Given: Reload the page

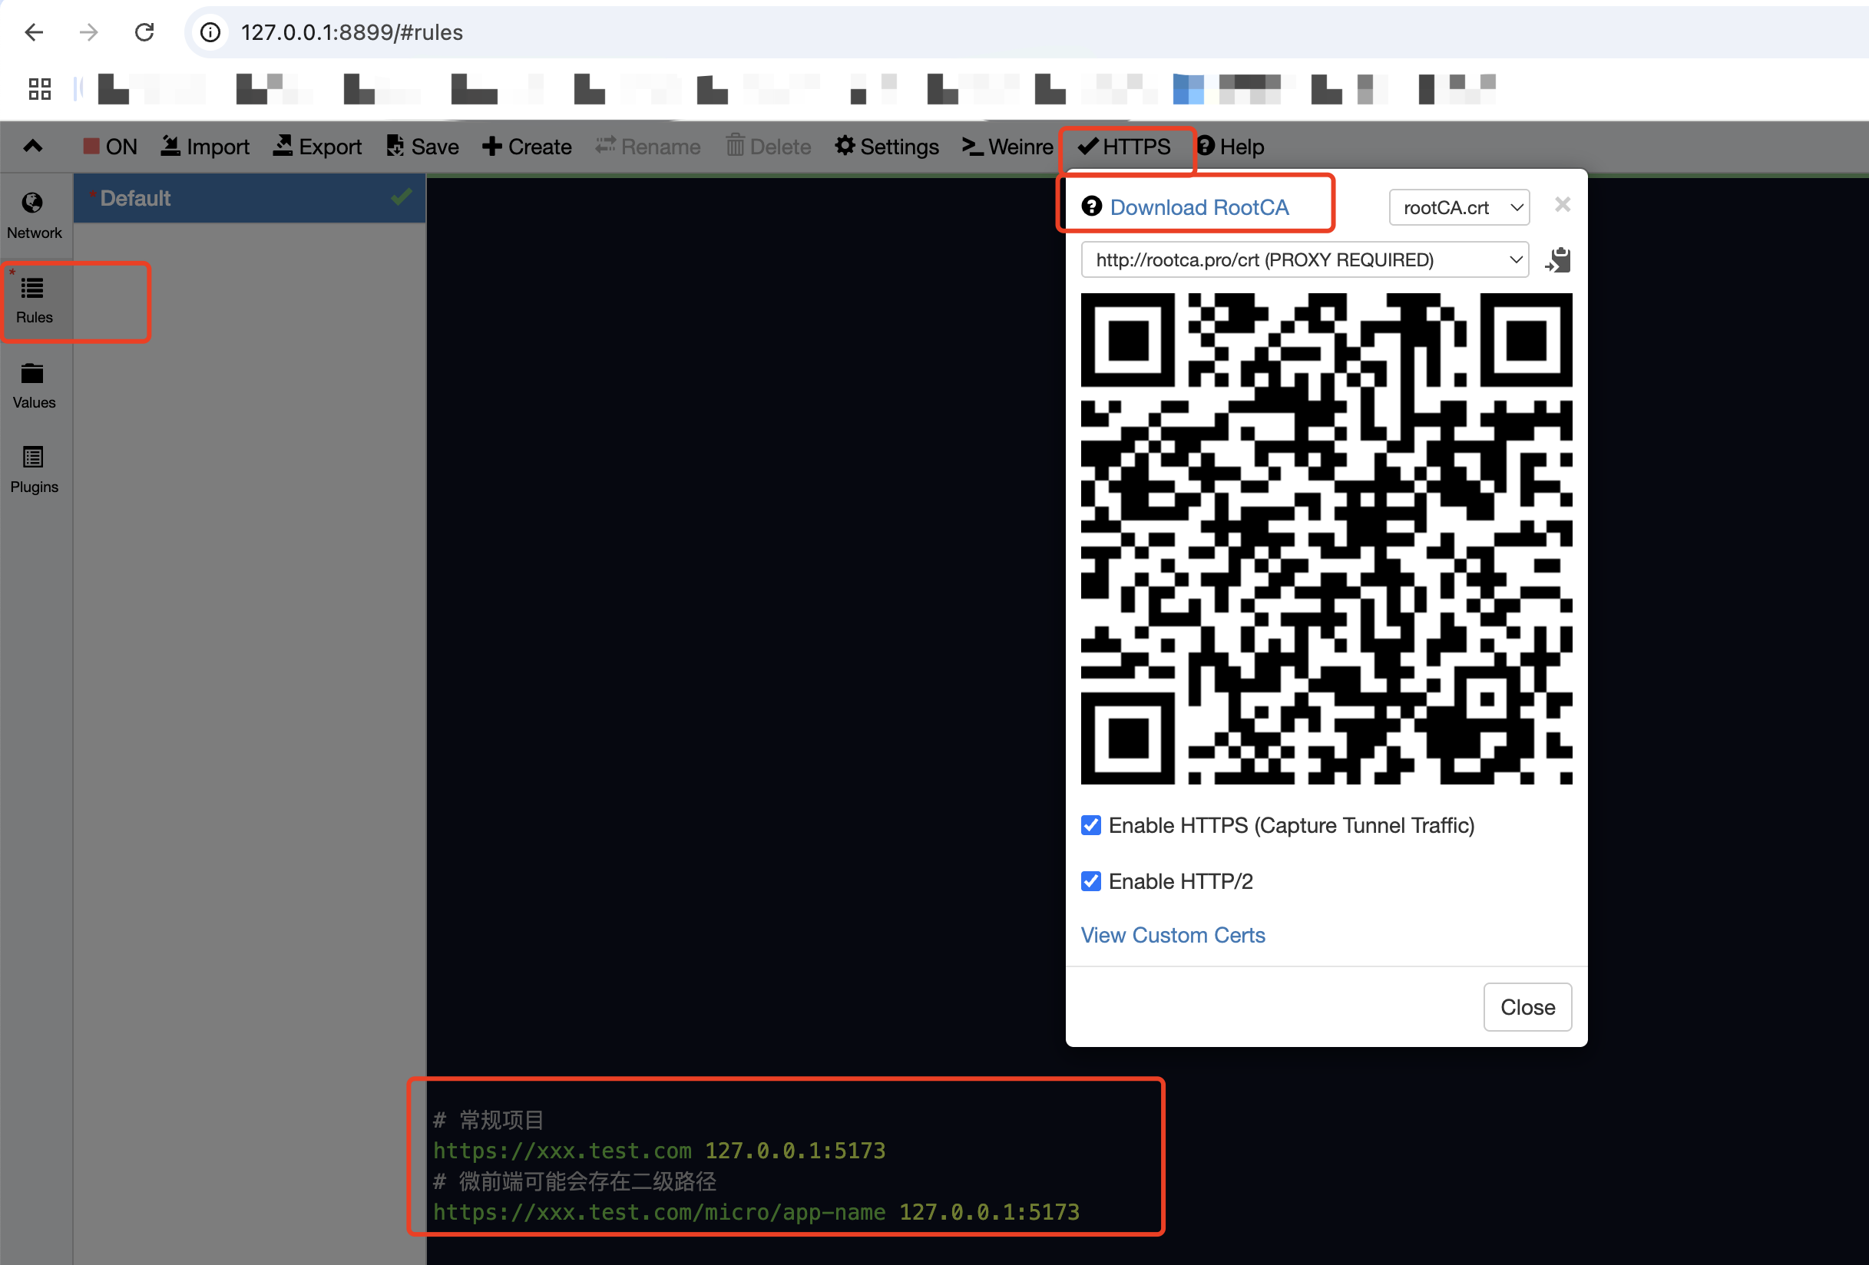Looking at the screenshot, I should [145, 32].
